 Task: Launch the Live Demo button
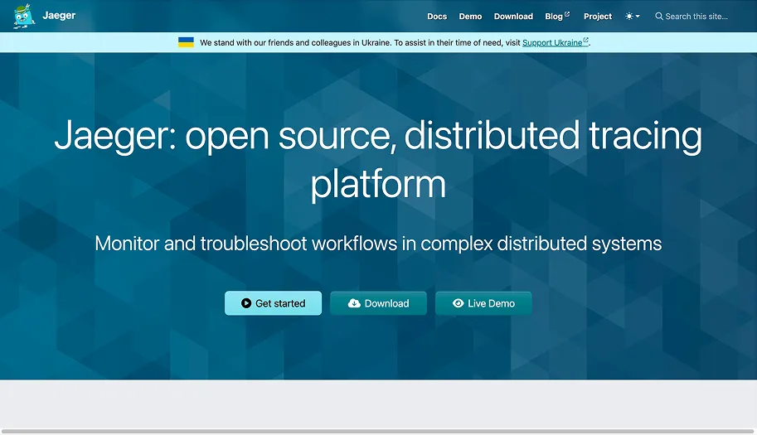483,303
